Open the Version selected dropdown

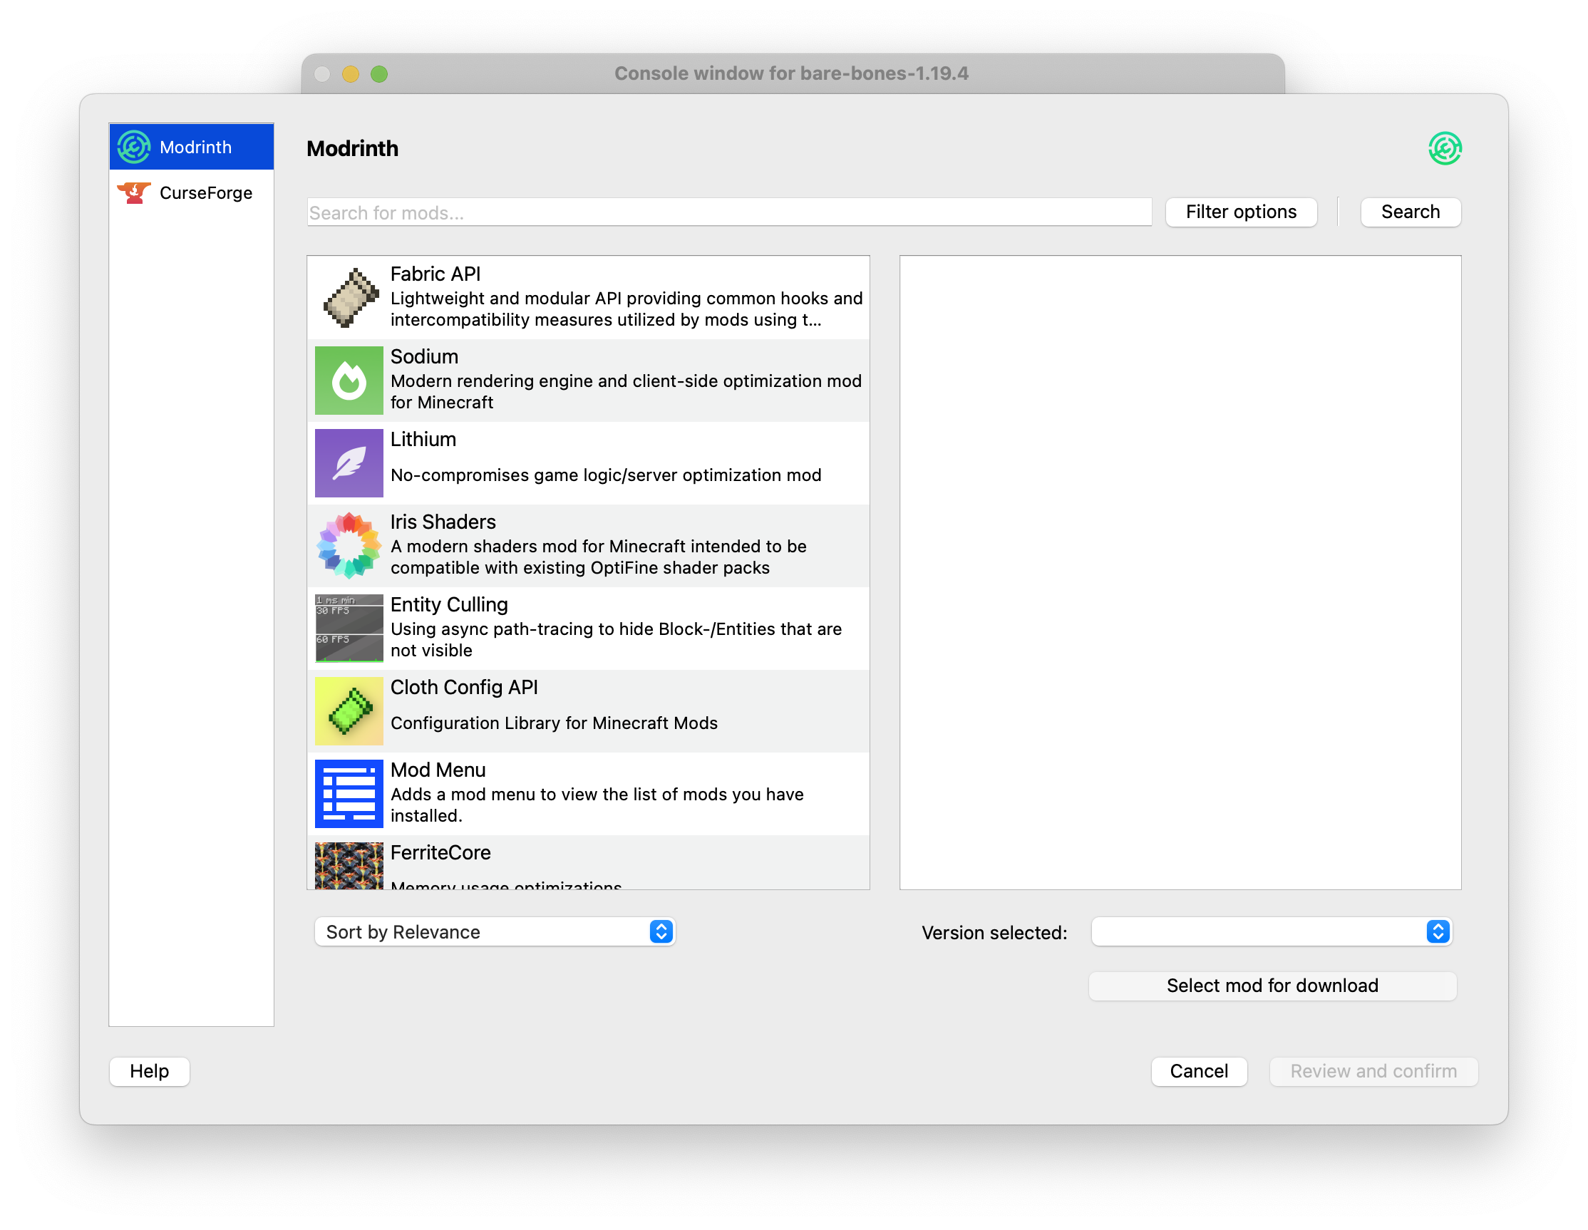[x=1272, y=932]
